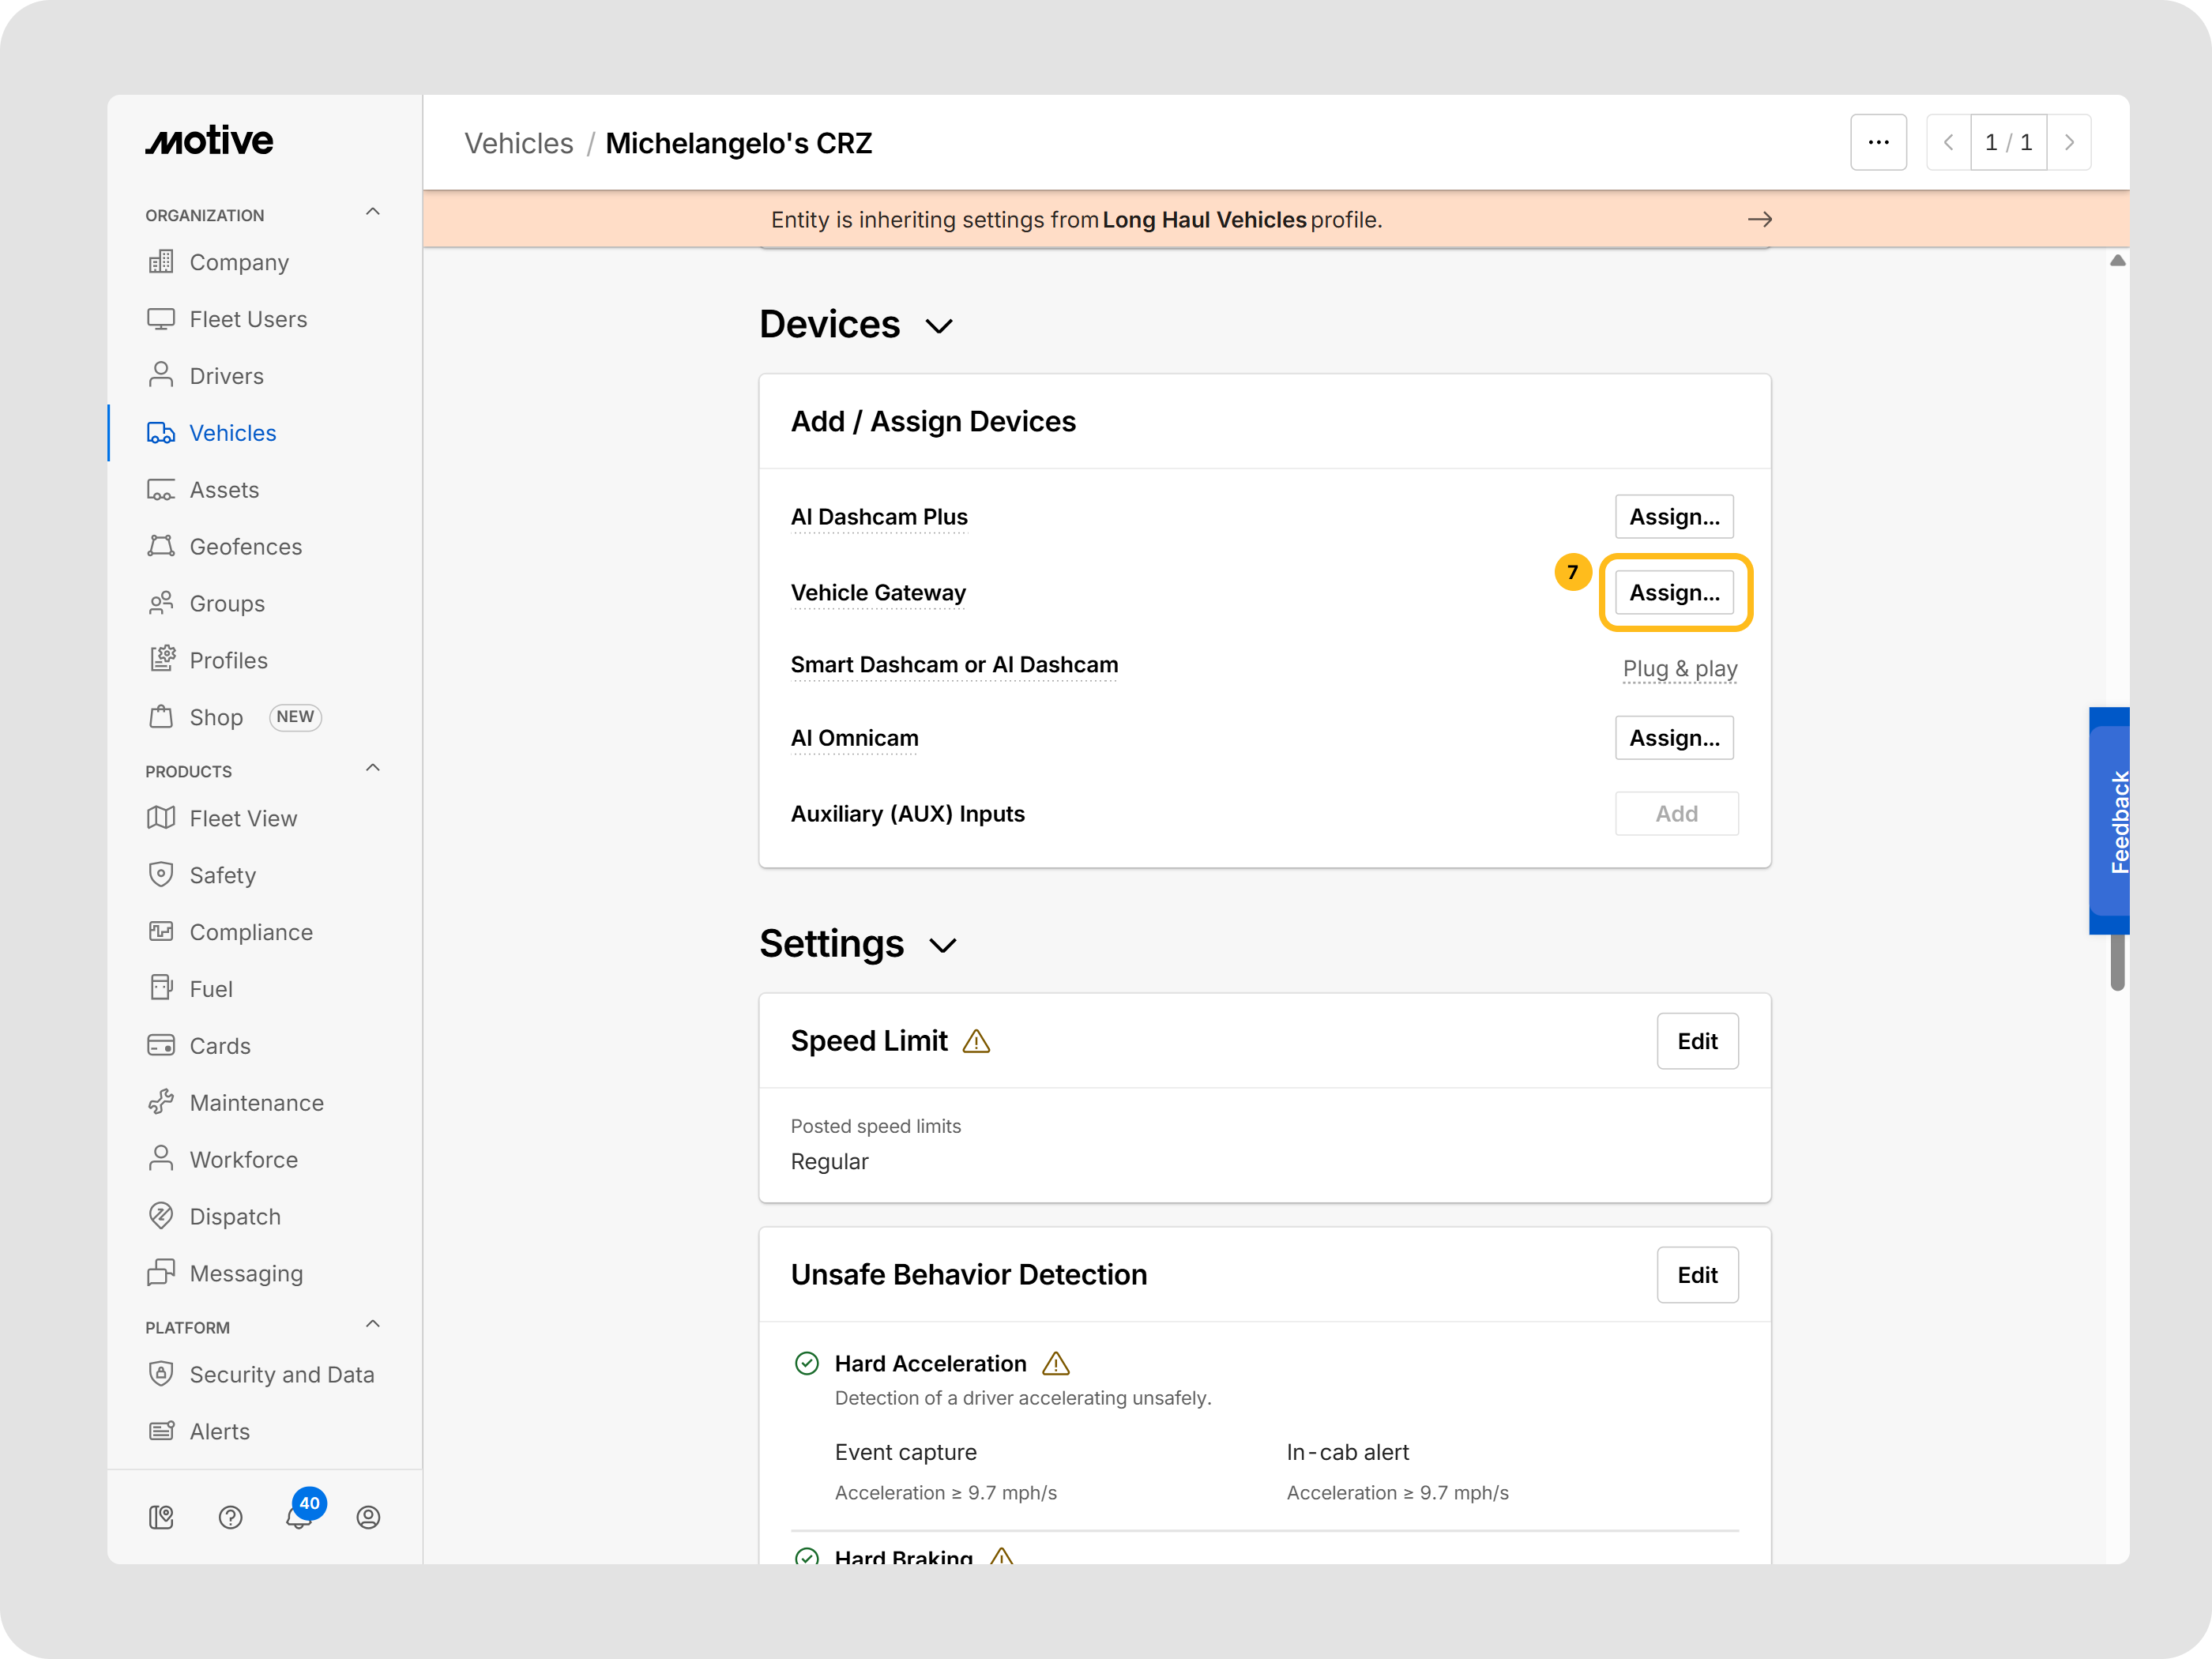Screen dimensions: 2212x1659
Task: Open the notifications bell icon
Action: point(298,1517)
